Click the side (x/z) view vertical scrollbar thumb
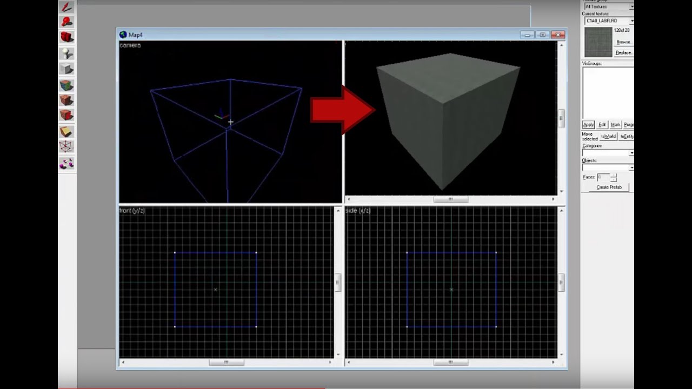Screen dimensions: 692x389 coord(561,281)
